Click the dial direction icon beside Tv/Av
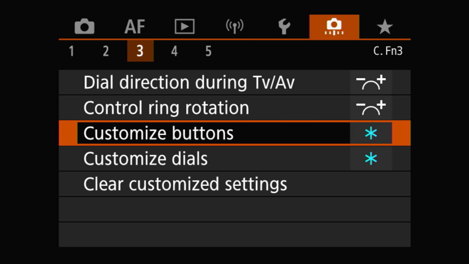 371,82
